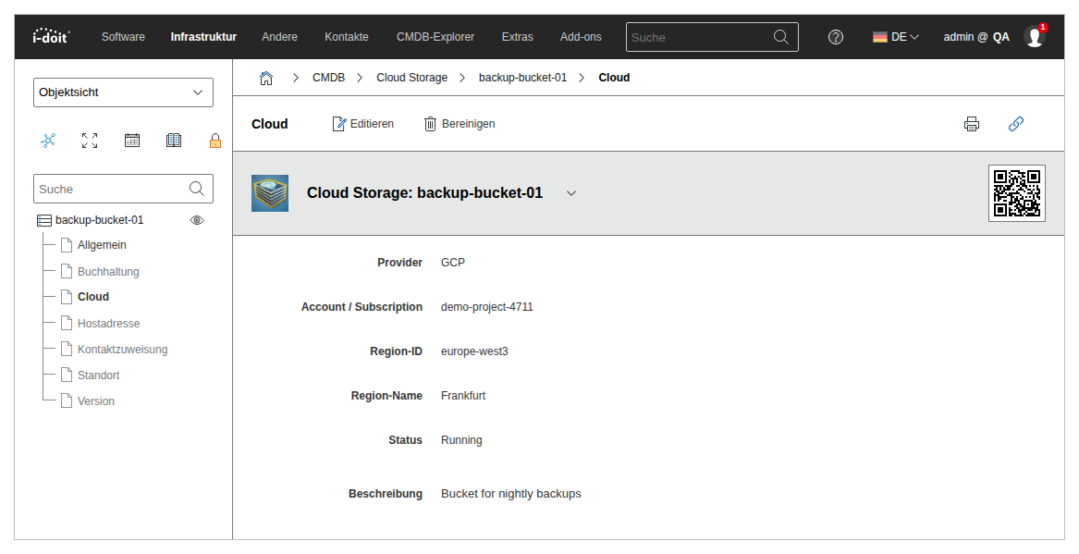This screenshot has height=554, width=1079.
Task: Open the user avatar with notification badge
Action: (x=1035, y=36)
